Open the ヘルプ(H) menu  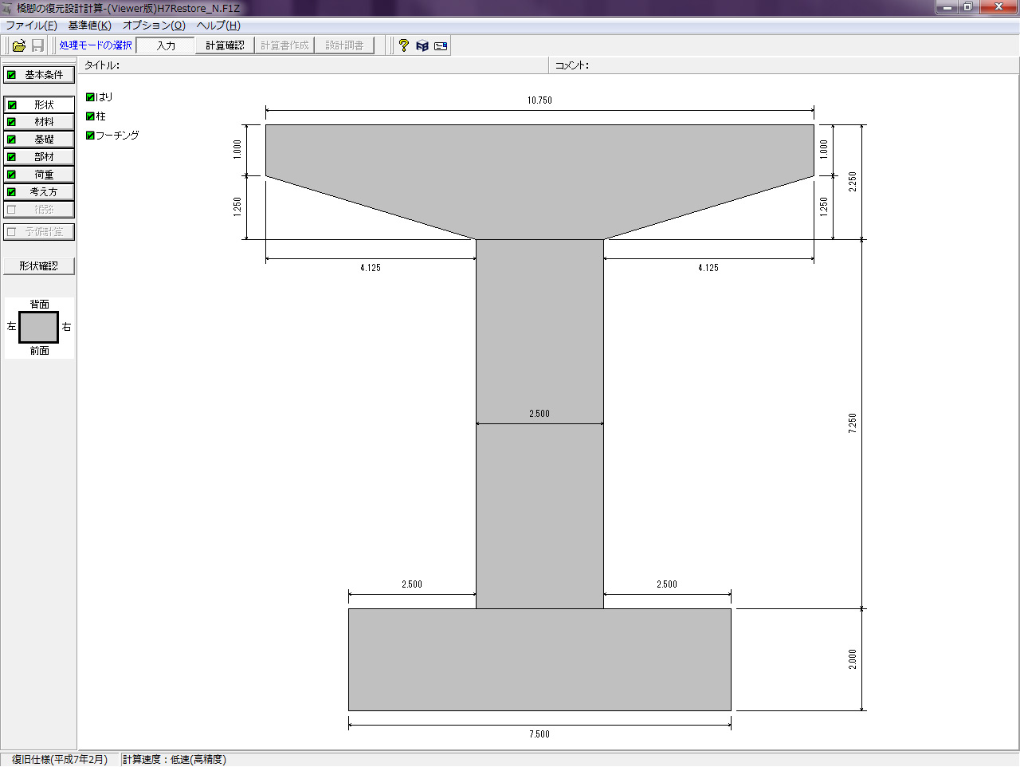pyautogui.click(x=218, y=26)
